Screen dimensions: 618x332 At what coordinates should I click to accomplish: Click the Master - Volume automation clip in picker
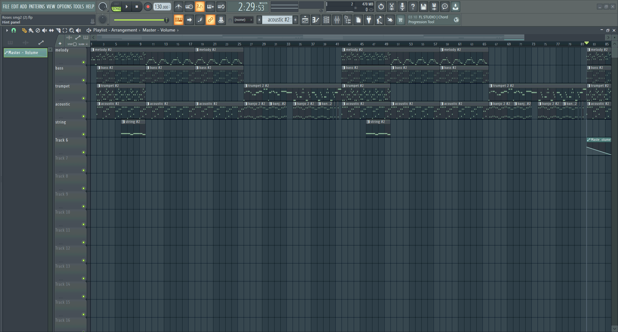click(x=25, y=53)
